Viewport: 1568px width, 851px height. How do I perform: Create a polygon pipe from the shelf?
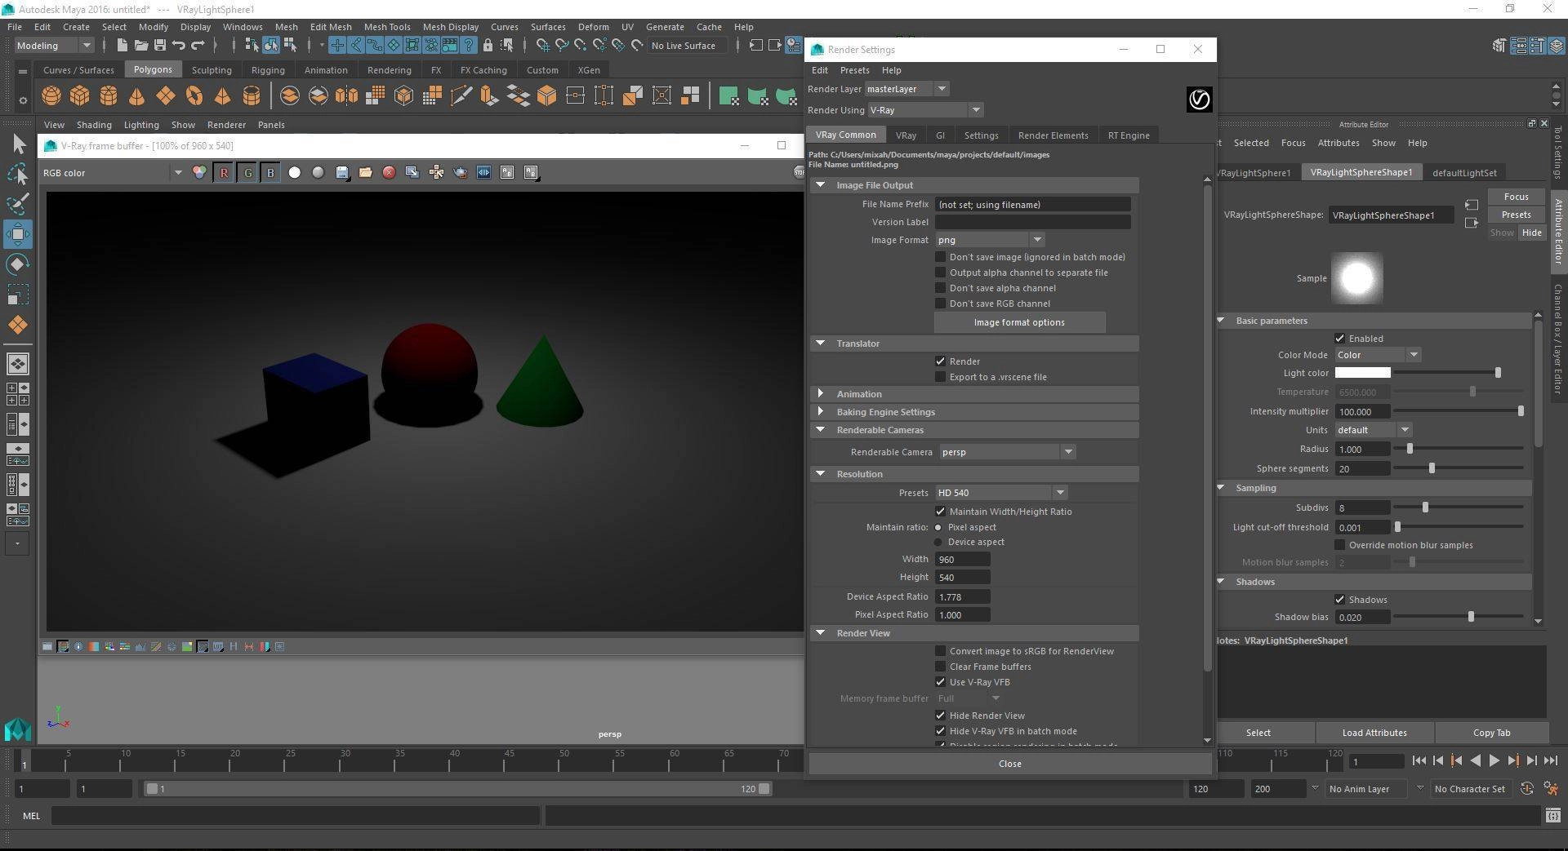[x=252, y=96]
